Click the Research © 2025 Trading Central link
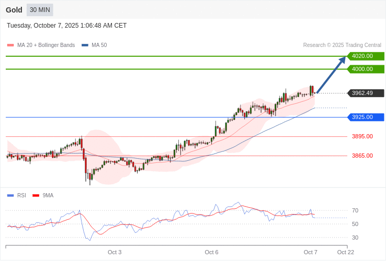This screenshot has width=386, height=261. (x=342, y=45)
